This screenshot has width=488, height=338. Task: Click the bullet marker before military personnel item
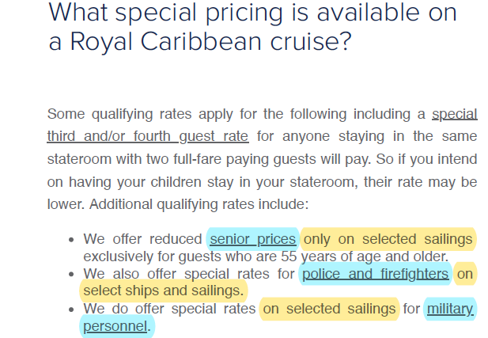tap(72, 309)
